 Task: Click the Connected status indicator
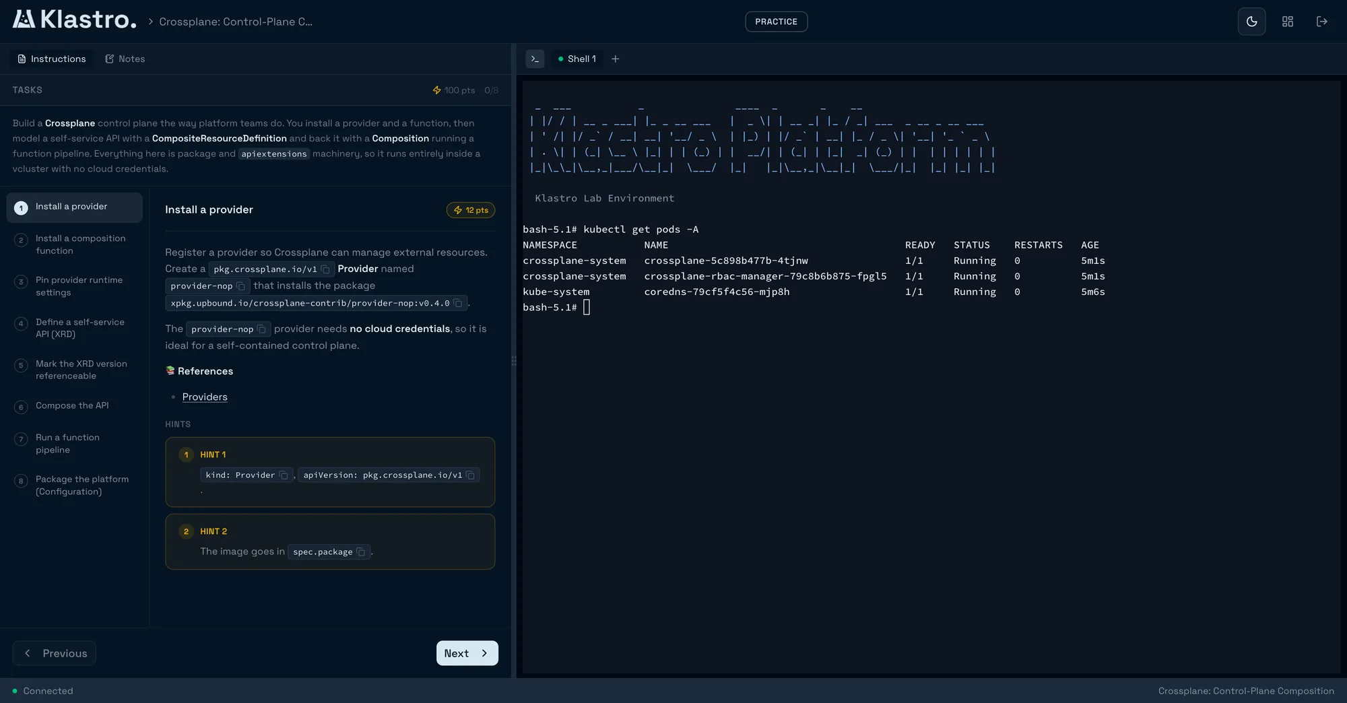pyautogui.click(x=42, y=691)
